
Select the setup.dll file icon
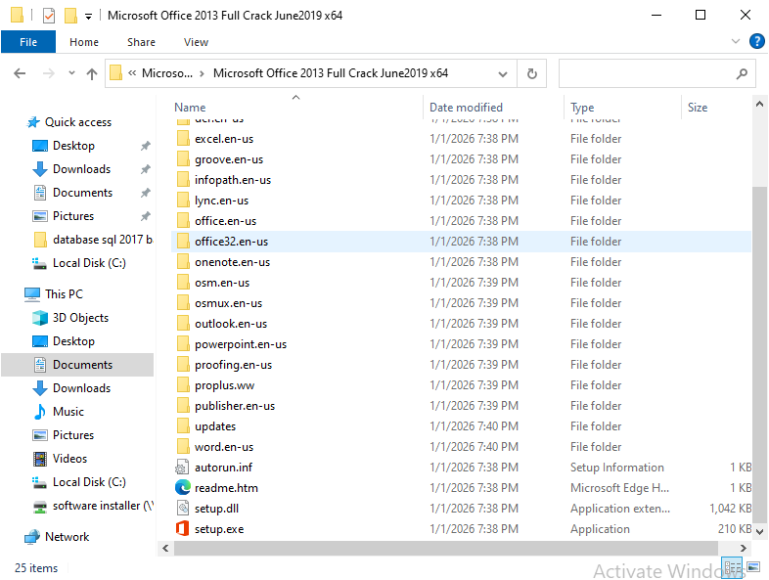point(182,509)
